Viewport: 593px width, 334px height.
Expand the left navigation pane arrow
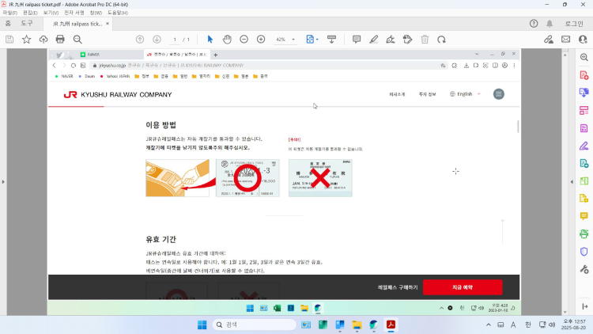click(3, 182)
